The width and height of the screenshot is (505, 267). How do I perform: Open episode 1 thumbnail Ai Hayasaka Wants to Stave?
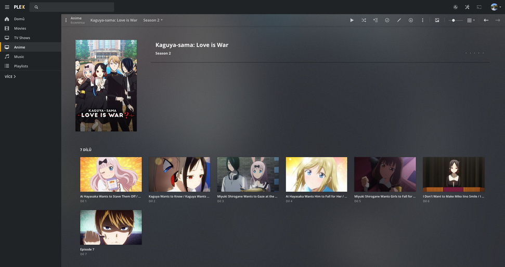click(x=111, y=174)
